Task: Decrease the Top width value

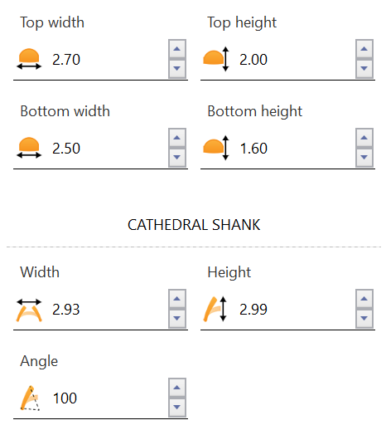Action: pos(177,69)
